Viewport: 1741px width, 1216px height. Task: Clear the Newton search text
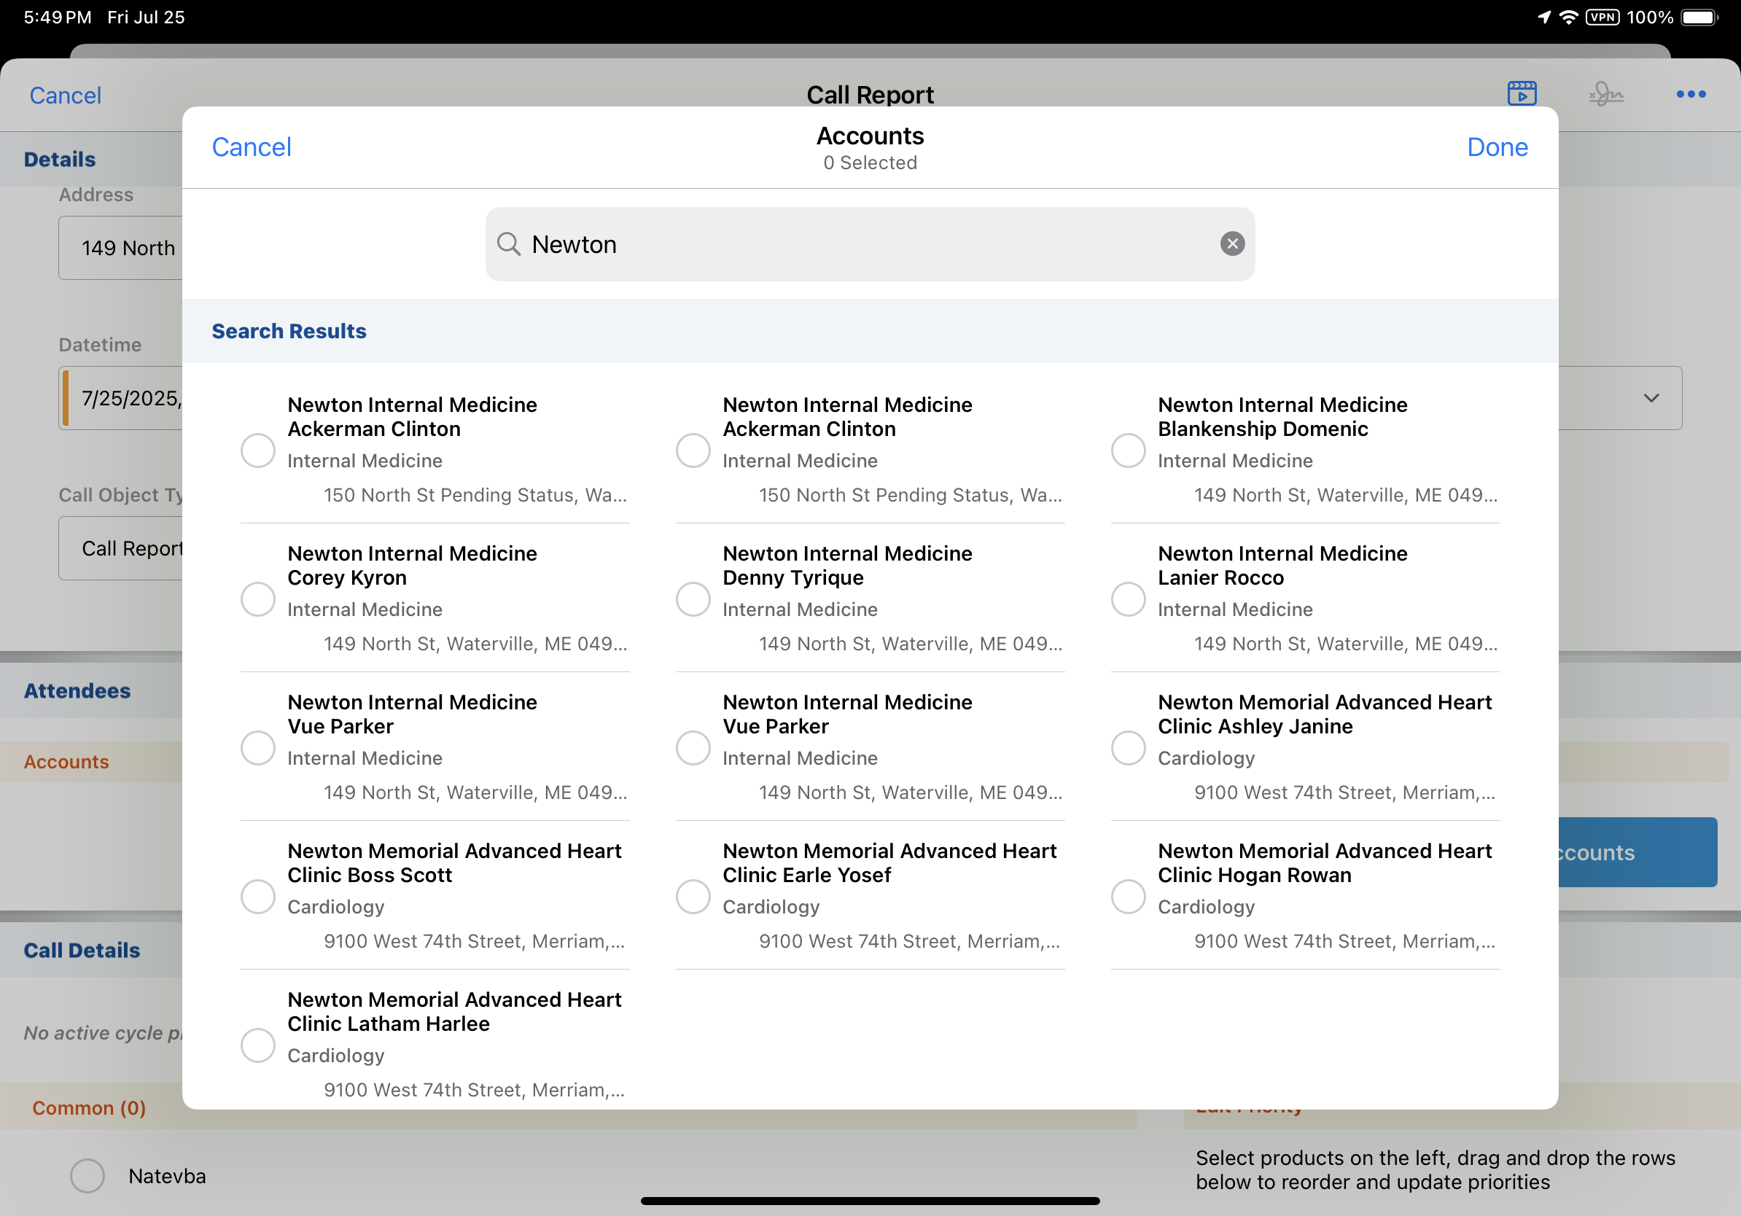1231,243
